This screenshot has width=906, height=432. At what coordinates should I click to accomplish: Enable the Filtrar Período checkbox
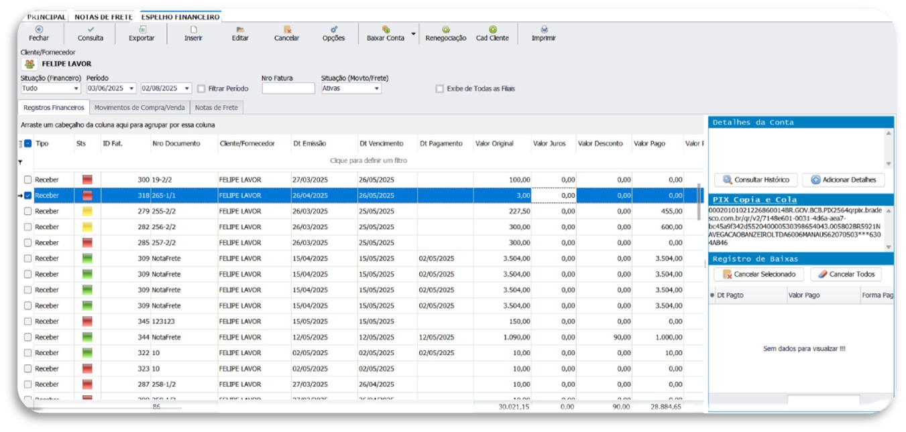(201, 88)
